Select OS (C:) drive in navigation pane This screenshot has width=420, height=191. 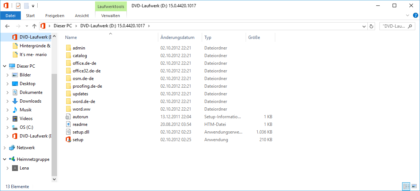click(23, 127)
